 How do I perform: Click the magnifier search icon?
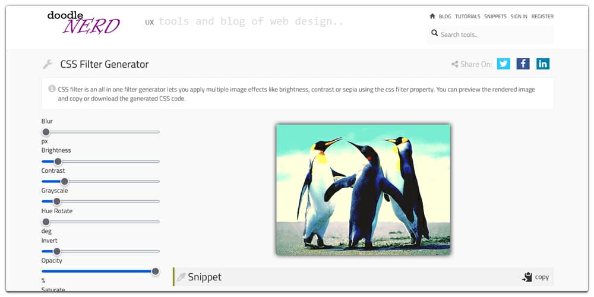tap(435, 33)
